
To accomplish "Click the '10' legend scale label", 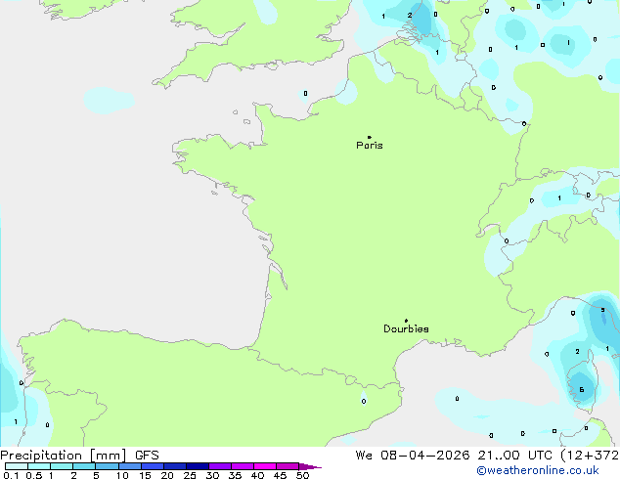I will 122,475.
